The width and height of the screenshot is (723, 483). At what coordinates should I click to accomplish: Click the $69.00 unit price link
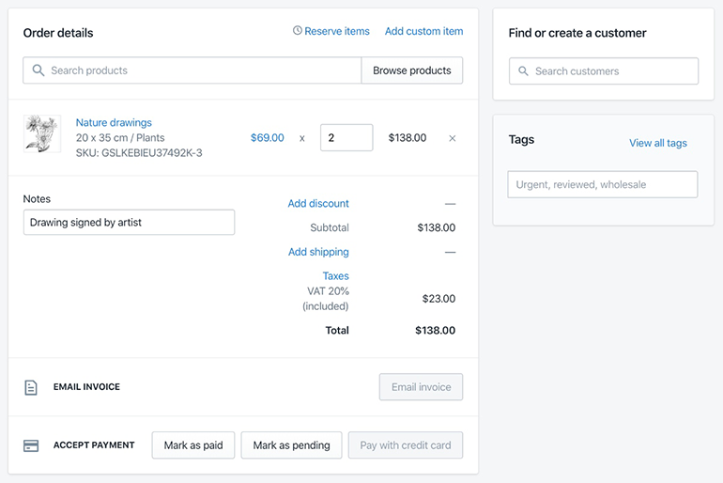point(267,137)
